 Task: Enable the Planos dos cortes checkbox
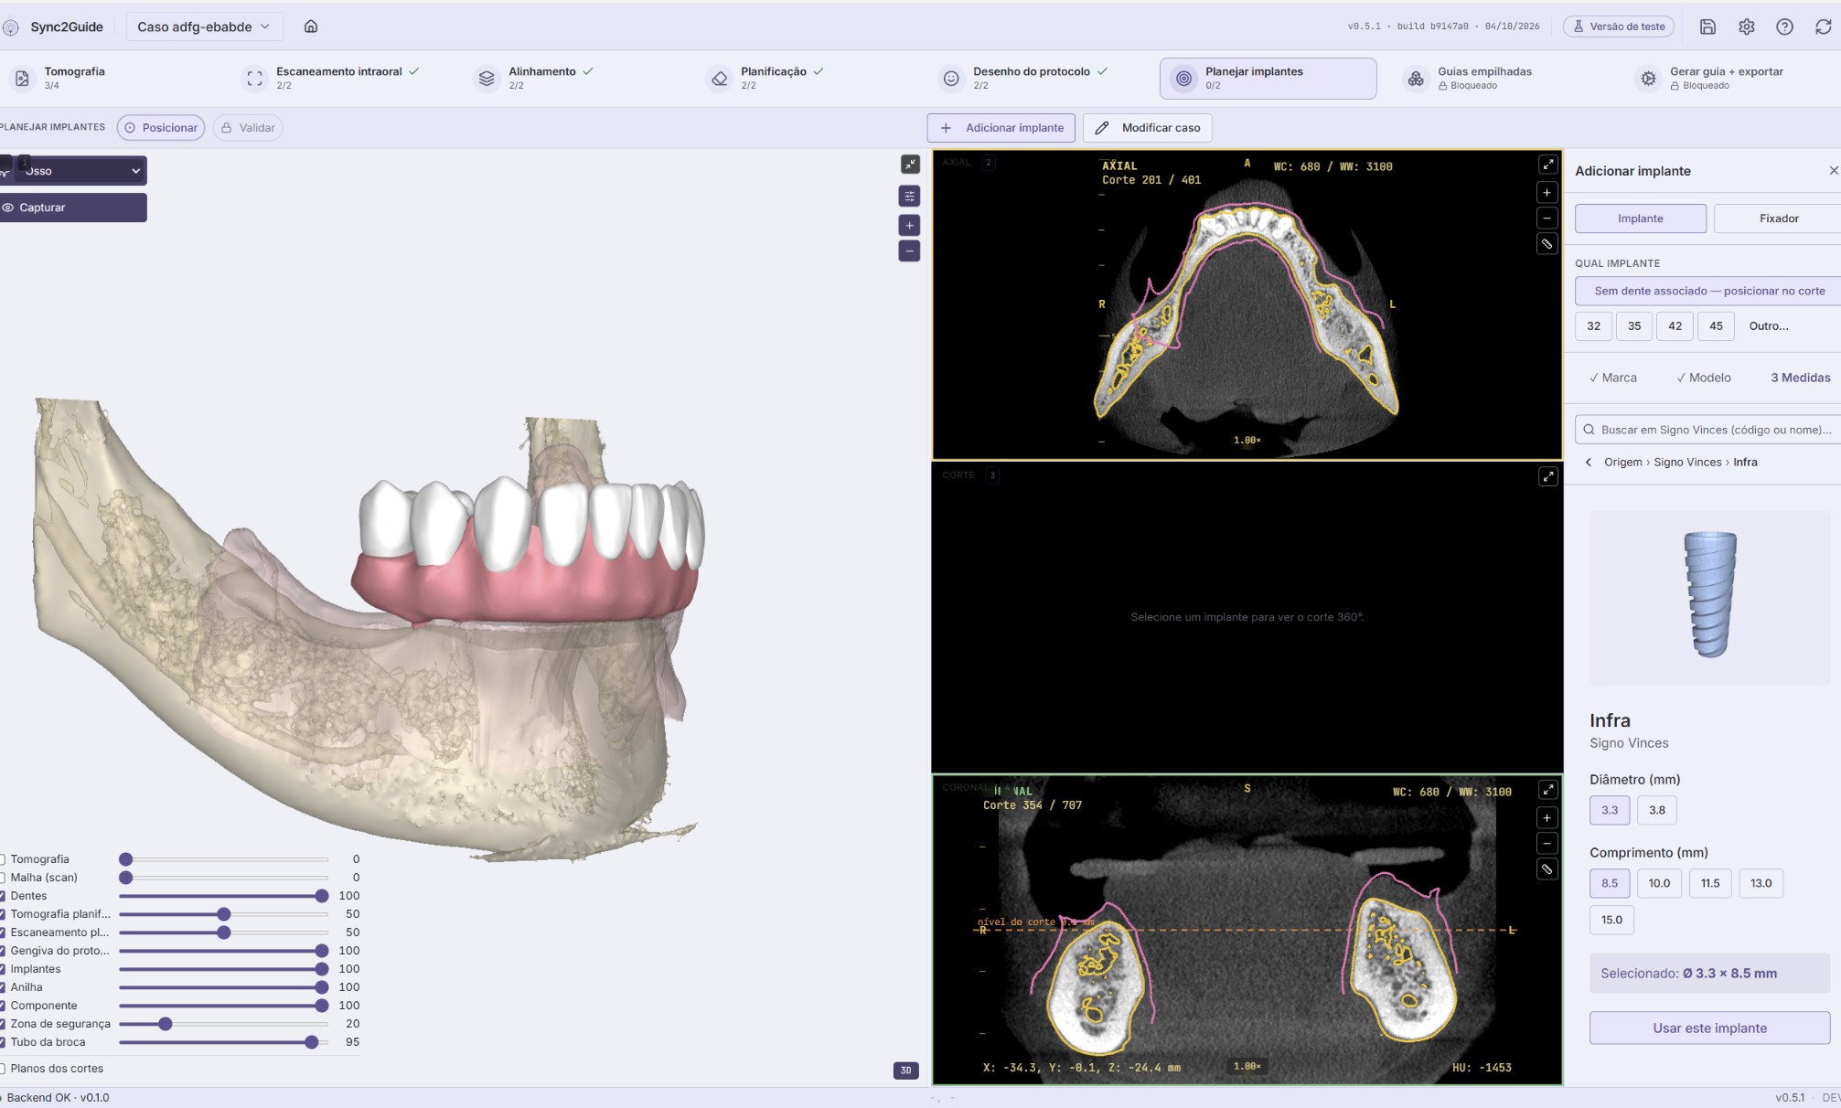pos(3,1069)
